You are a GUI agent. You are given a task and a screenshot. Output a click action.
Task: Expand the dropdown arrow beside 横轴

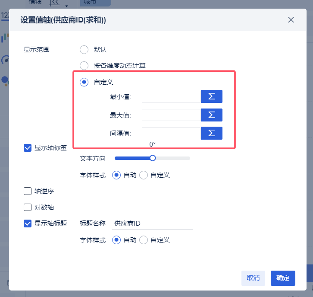[x=66, y=6]
